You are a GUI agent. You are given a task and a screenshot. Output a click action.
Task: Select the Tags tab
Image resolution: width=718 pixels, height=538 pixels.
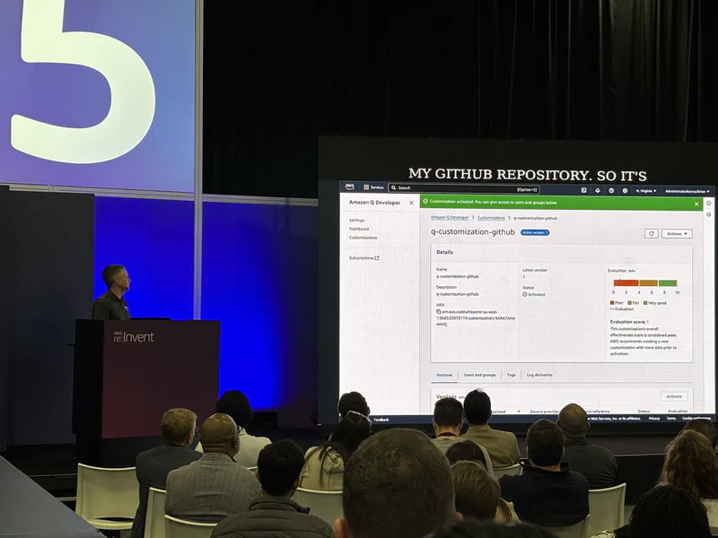pos(511,375)
